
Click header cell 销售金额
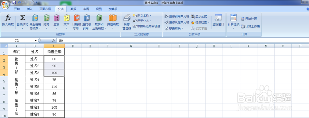coord(54,52)
